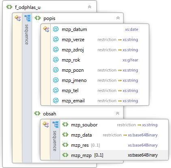Screen dimensions: 171x168
Task: Click the complex type icon beside f_odphlas_u sequence
Action: (18, 18)
